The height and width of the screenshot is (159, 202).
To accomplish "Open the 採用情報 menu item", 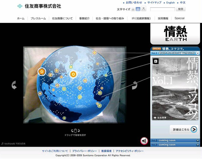I will (163, 19).
